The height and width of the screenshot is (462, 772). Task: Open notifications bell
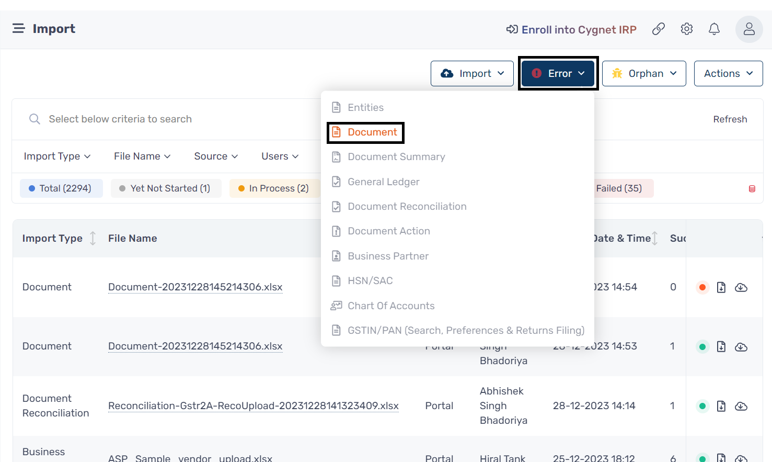click(714, 29)
